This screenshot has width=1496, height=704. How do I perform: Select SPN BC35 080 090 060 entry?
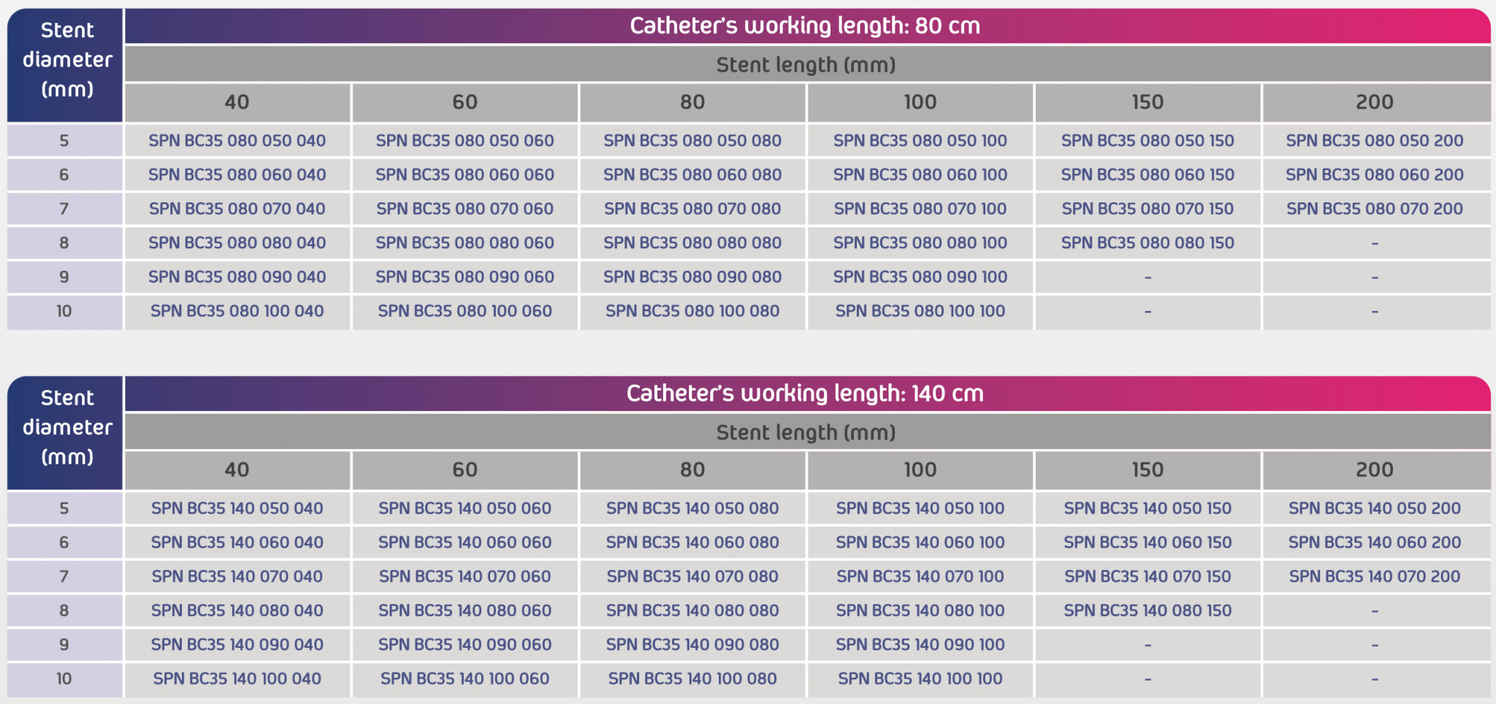[465, 278]
